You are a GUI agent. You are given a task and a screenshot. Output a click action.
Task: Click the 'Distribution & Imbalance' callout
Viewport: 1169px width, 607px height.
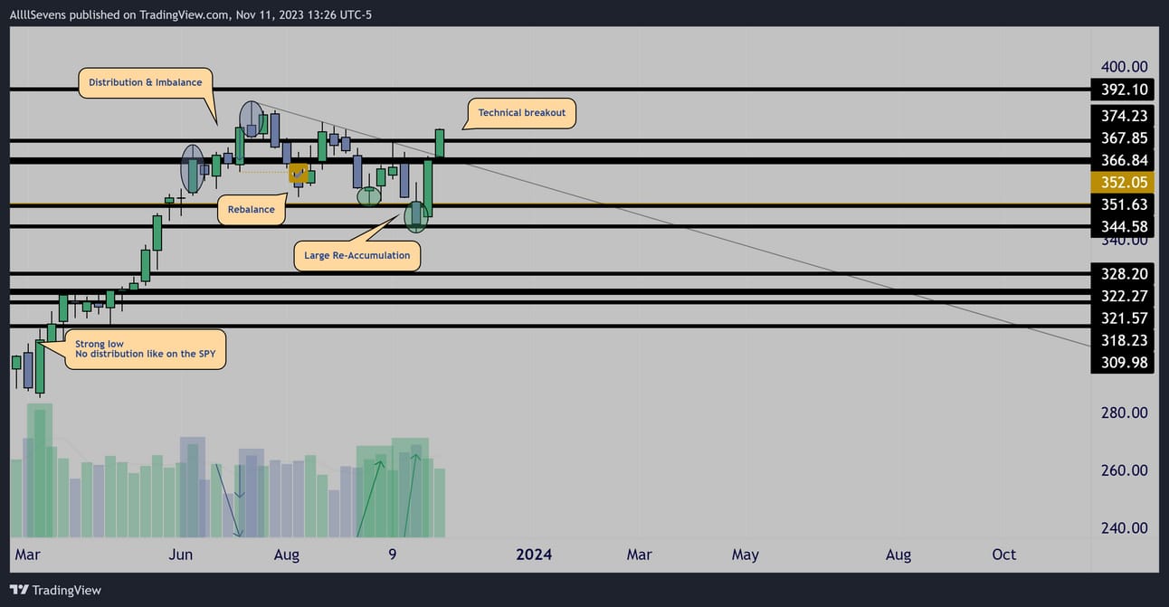[146, 82]
